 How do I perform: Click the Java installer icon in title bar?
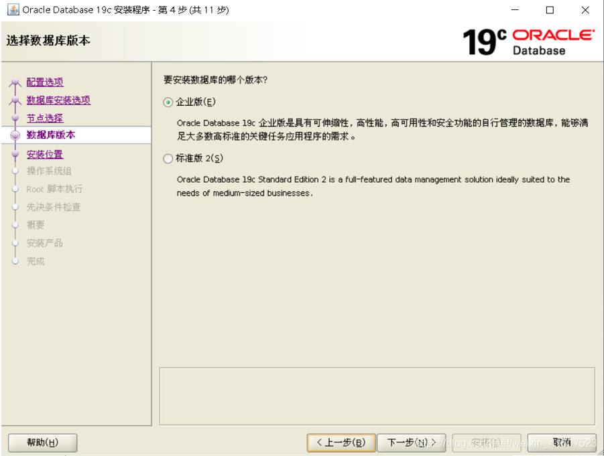click(13, 9)
